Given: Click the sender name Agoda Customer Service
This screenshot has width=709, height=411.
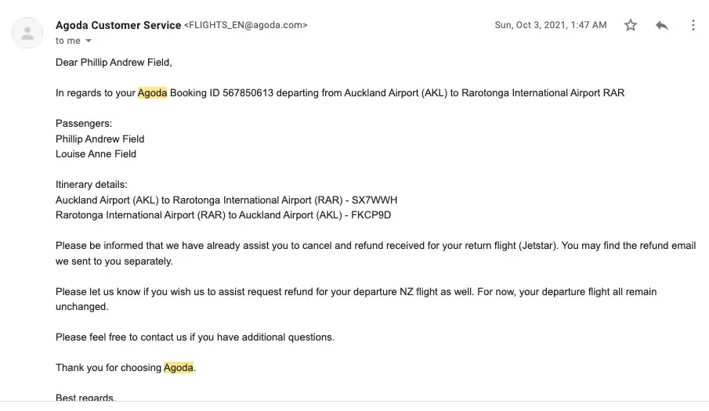Looking at the screenshot, I should (x=118, y=25).
